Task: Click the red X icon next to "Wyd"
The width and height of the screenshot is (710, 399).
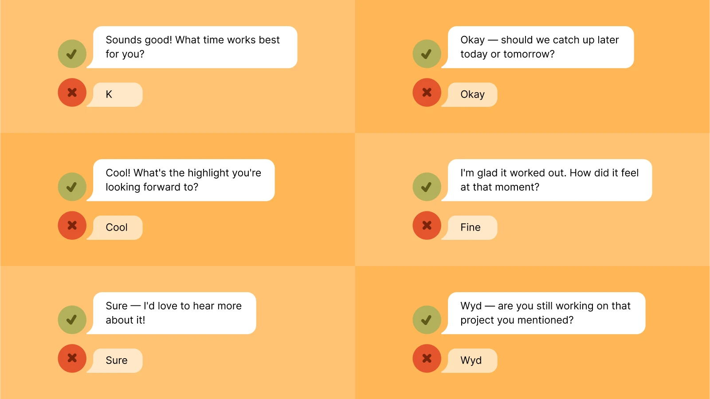Action: 427,359
